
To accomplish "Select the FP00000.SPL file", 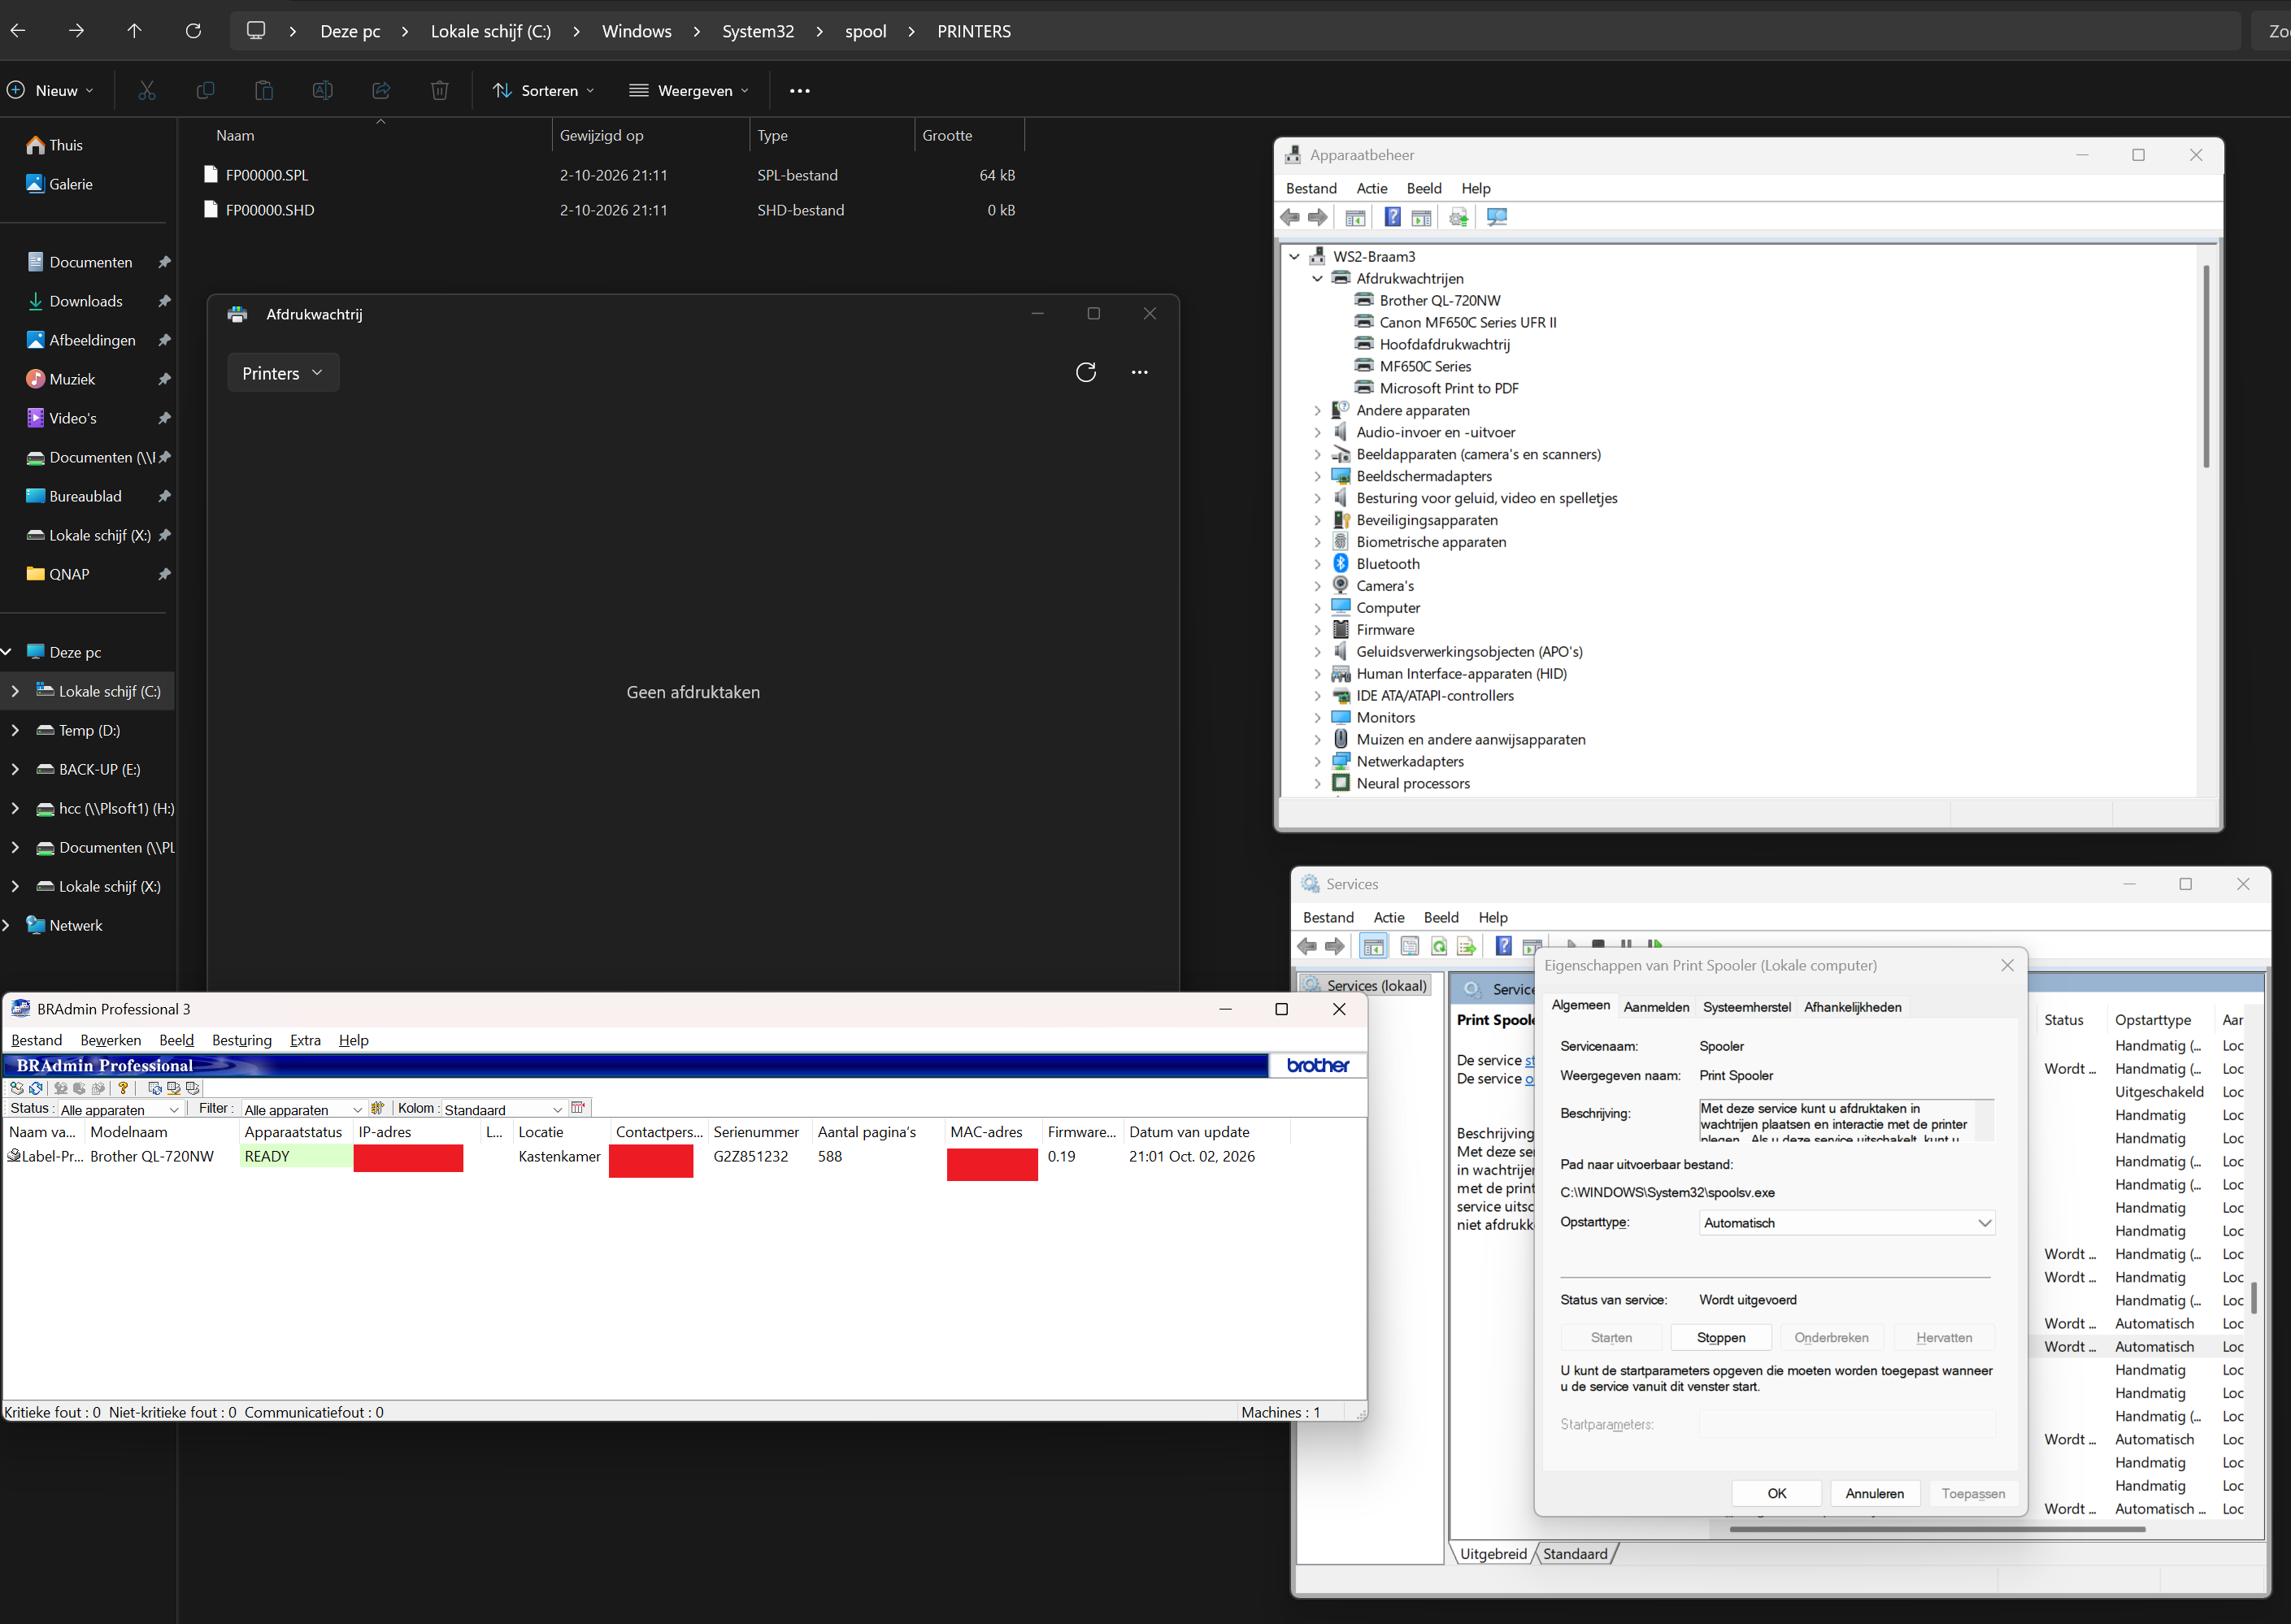I will pyautogui.click(x=267, y=175).
